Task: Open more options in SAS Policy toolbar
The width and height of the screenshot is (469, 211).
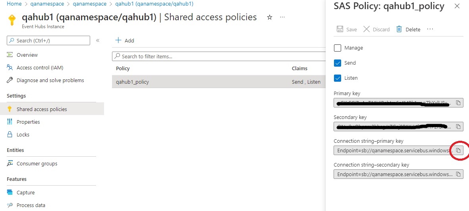Action: 430,29
